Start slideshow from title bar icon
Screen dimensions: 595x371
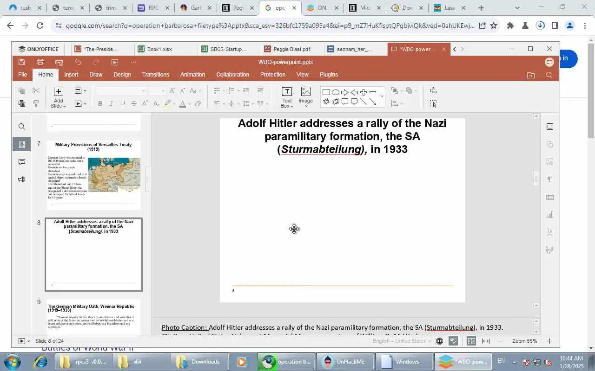[x=115, y=62]
